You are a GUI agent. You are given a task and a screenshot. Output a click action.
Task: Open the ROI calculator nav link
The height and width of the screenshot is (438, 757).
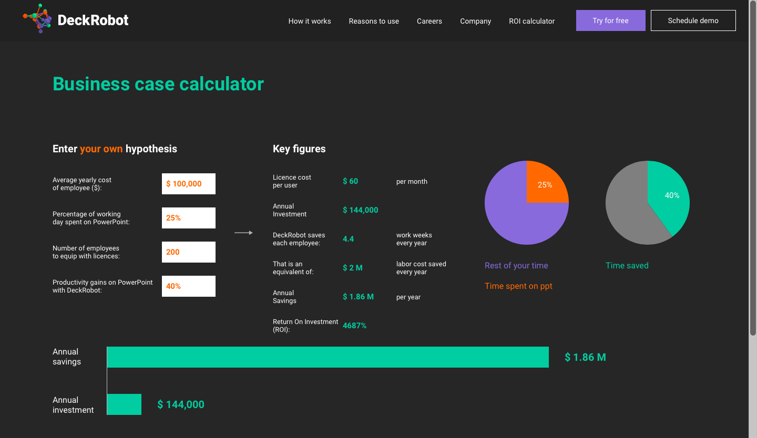click(531, 21)
